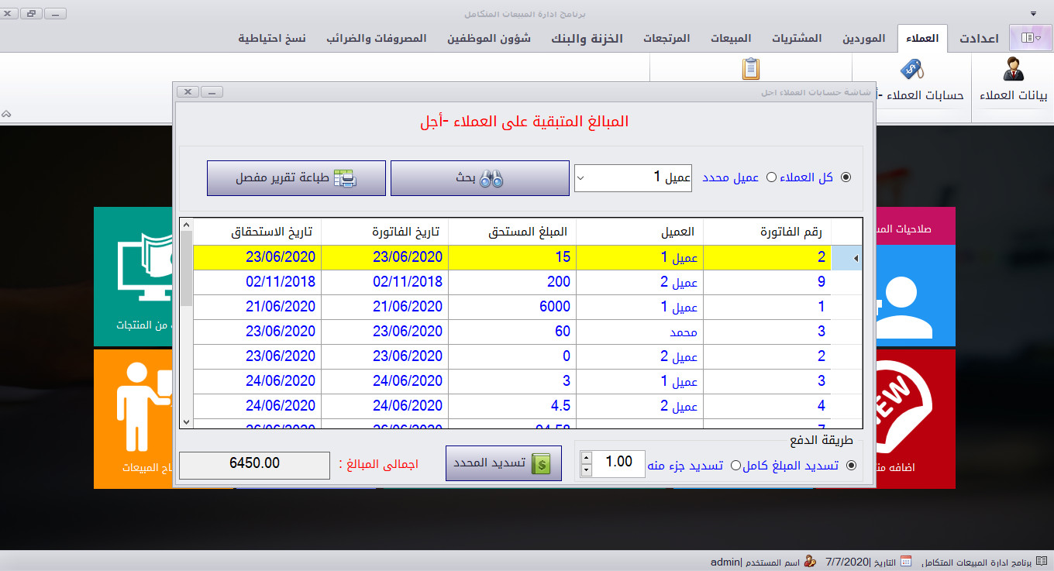Open the customer selection dropdown showing عميل 1
This screenshot has width=1054, height=571.
point(580,177)
